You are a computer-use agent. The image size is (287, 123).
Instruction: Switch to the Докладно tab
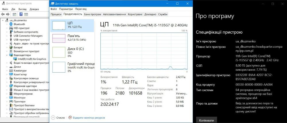coord(150,14)
